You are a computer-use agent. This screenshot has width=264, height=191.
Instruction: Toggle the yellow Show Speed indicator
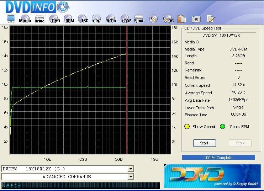point(187,127)
